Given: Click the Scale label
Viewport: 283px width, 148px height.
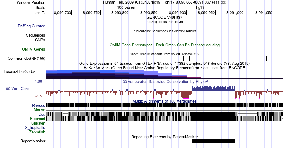Looking at the screenshot, I should [x=40, y=7].
